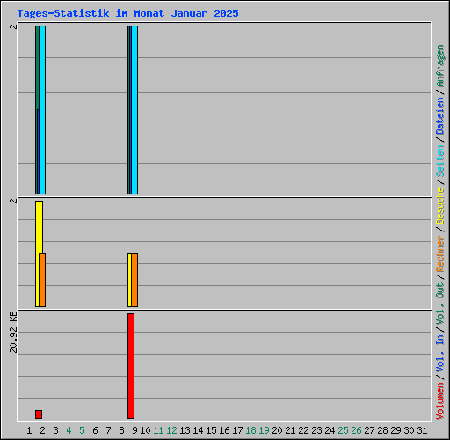Click the yellow Besuche legend label
The image size is (450, 440).
pos(440,206)
